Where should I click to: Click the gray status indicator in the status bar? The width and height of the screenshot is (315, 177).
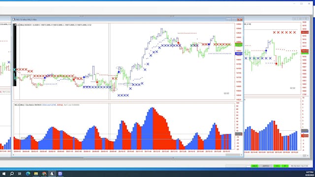pos(266,166)
